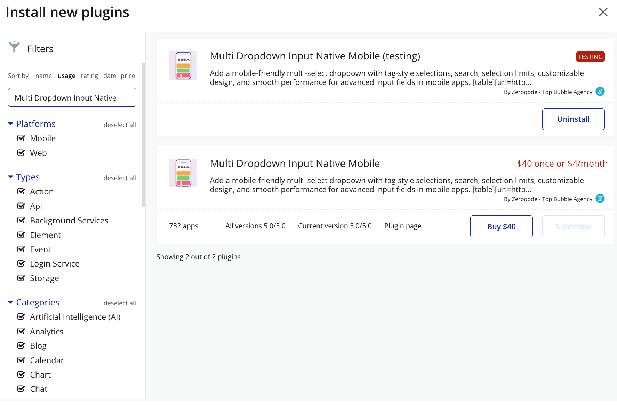The width and height of the screenshot is (617, 405).
Task: Uninstall the testing plugin
Action: pyautogui.click(x=573, y=119)
